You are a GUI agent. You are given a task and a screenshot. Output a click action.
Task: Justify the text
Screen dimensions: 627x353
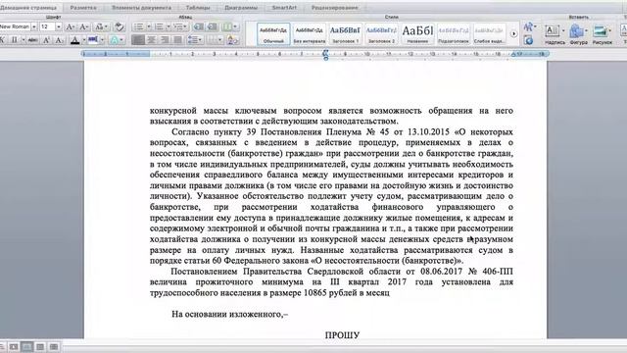(177, 40)
